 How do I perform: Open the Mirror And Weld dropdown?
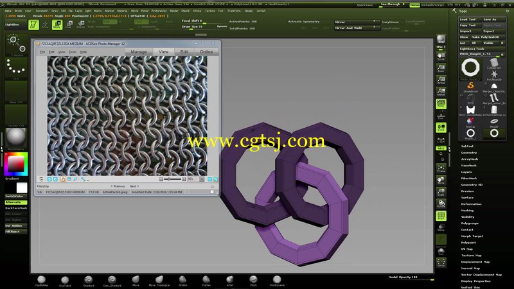(x=357, y=28)
